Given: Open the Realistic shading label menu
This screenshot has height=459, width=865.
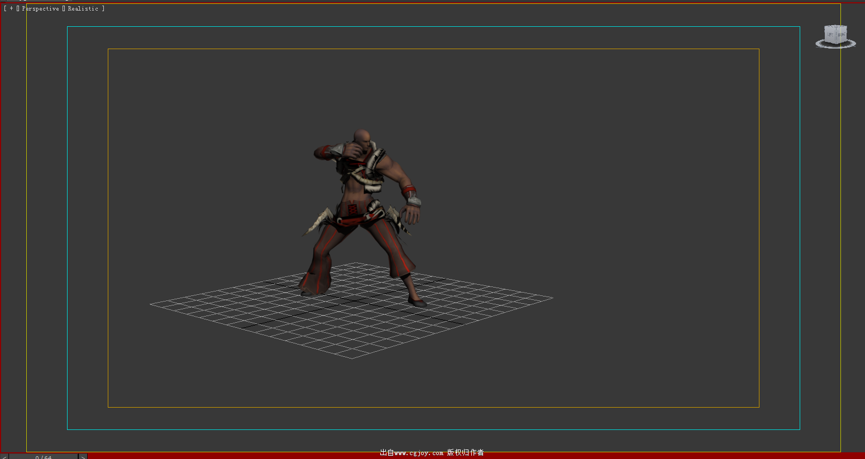Looking at the screenshot, I should coord(83,8).
